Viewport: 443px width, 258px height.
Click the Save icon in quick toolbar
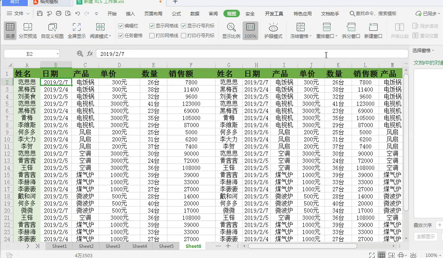pos(40,13)
